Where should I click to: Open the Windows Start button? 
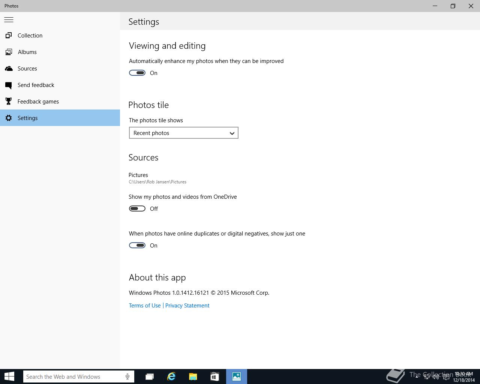tap(9, 376)
